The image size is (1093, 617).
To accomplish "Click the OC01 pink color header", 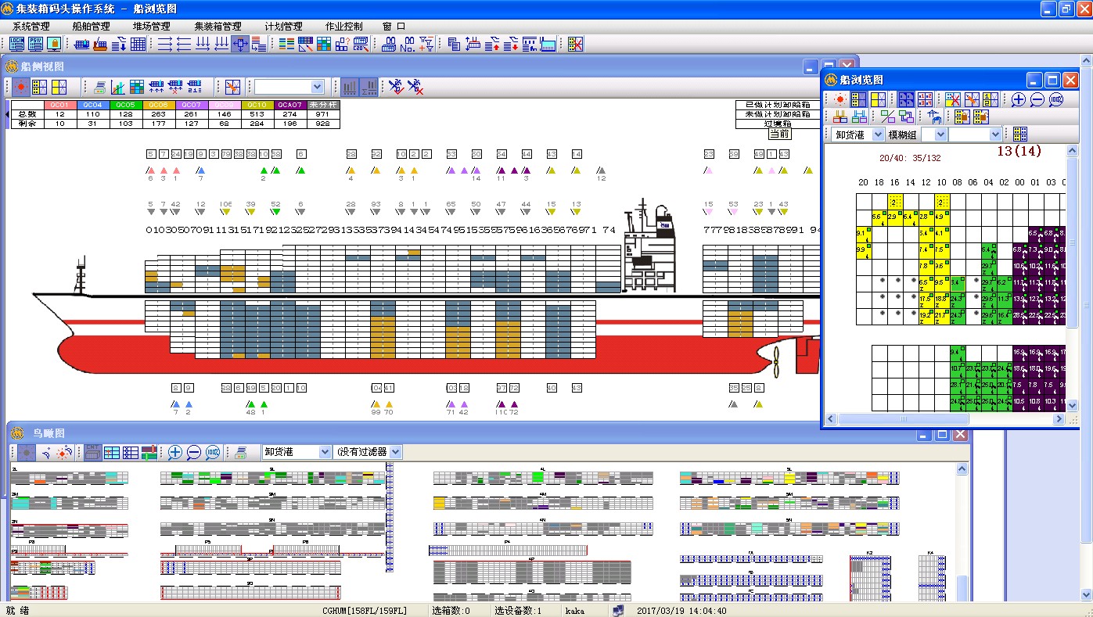I will 60,104.
